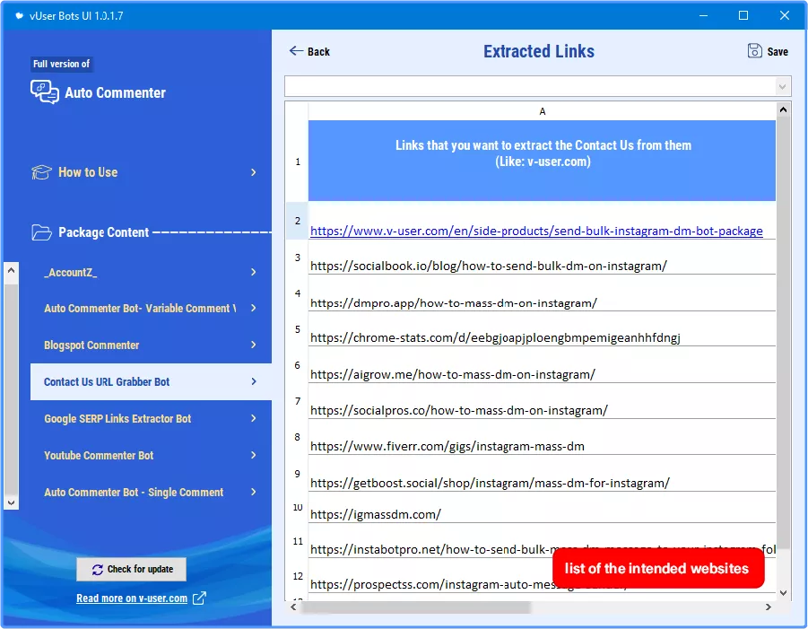The image size is (808, 629).
Task: Open the _AccountZ_ menu item
Action: tap(151, 272)
